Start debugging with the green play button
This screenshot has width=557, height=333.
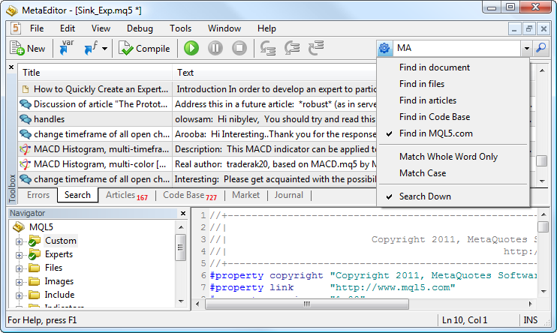click(x=191, y=48)
